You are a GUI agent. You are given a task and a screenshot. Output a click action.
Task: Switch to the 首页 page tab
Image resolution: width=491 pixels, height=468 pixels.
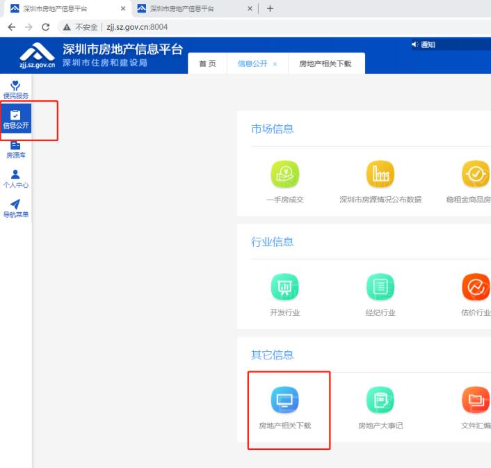(x=208, y=63)
